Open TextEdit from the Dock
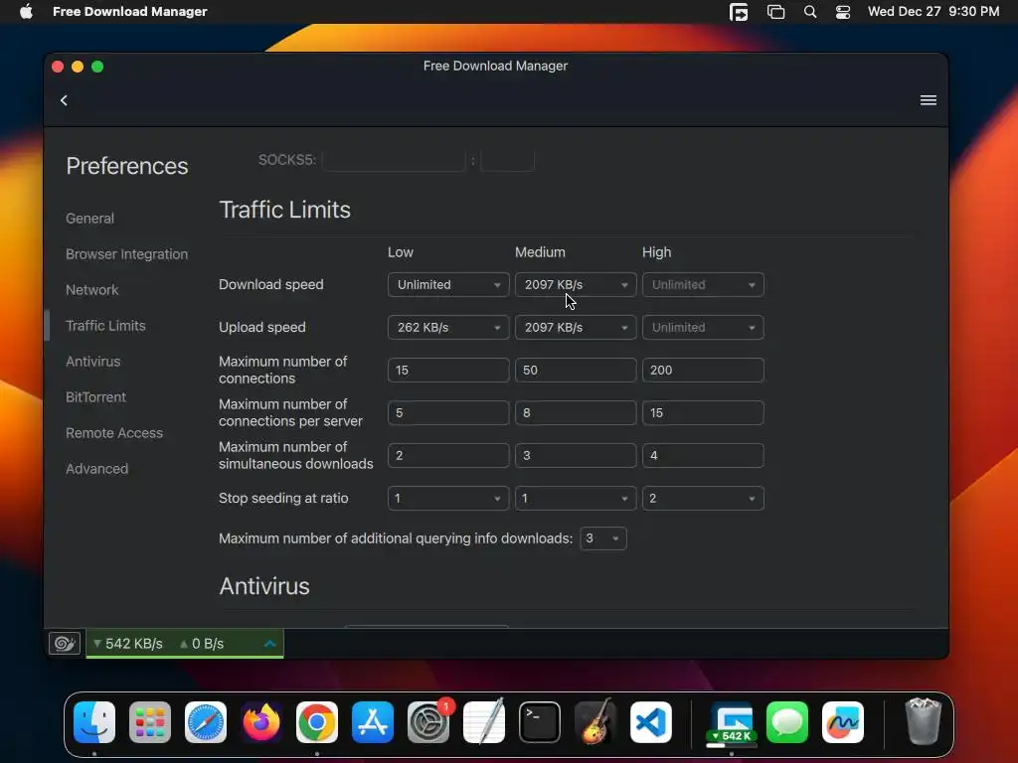This screenshot has height=763, width=1018. pyautogui.click(x=484, y=722)
